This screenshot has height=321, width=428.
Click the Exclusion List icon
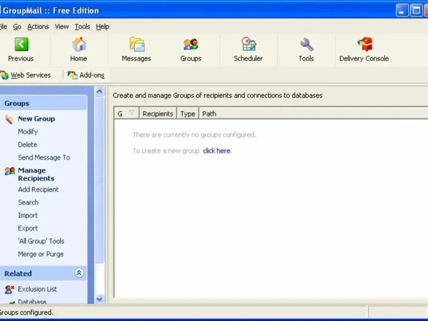click(10, 289)
